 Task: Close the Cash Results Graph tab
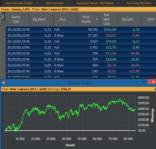(x=38, y=3)
